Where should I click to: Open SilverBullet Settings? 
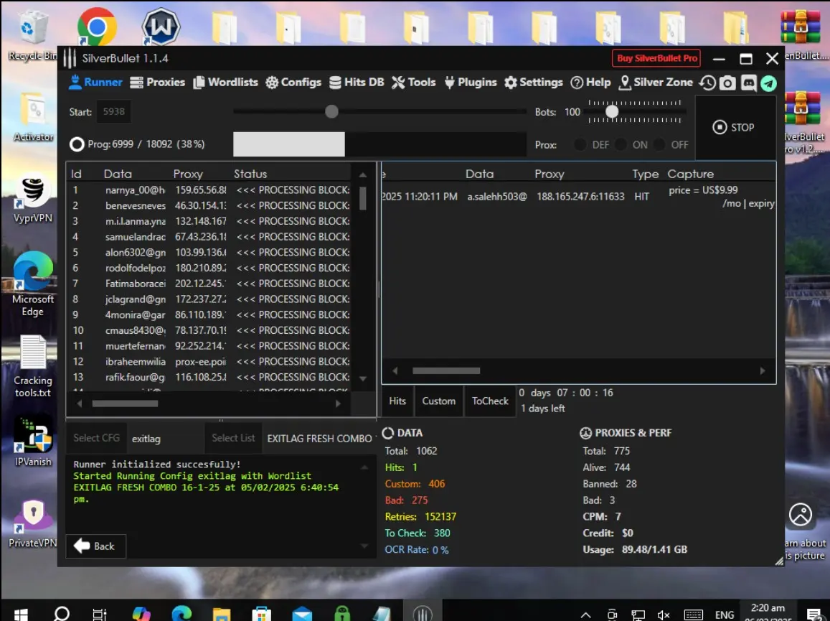[534, 82]
